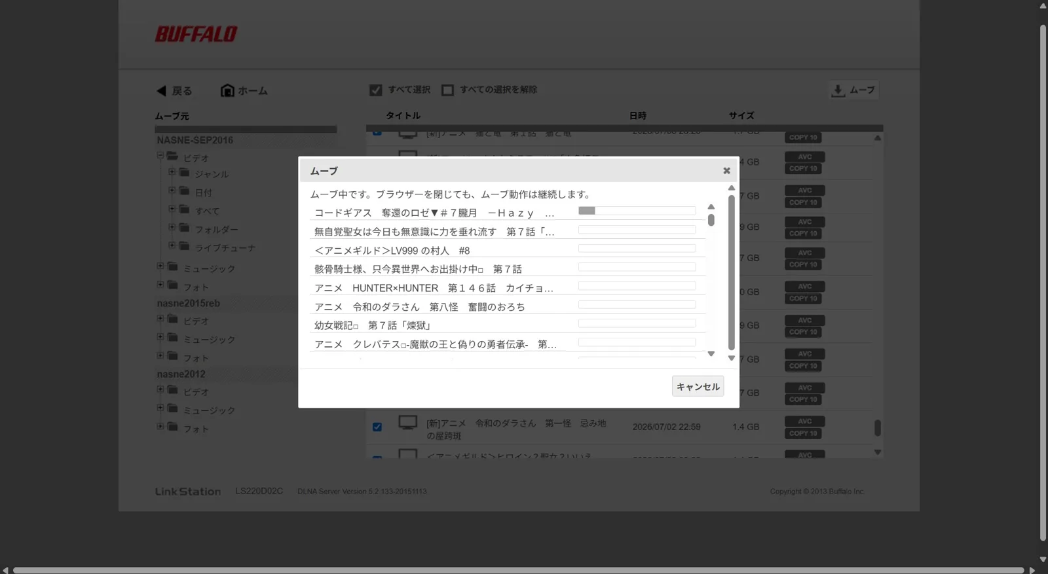Select 骸骨騎士様 第7話 entry
Screen dimensions: 1048x574
[x=418, y=269]
